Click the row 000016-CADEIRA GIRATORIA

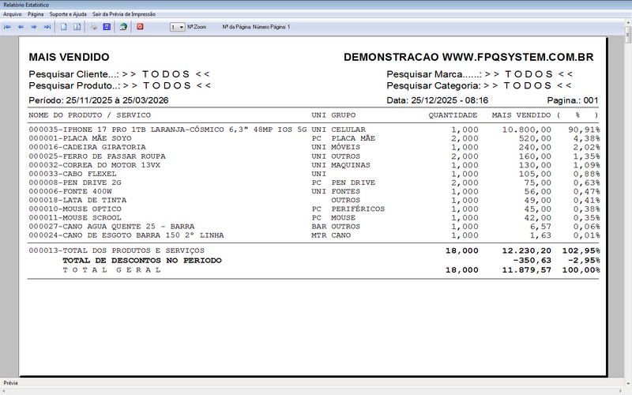click(314, 147)
